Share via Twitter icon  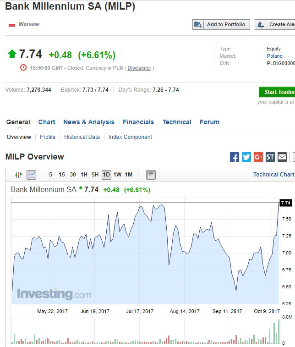point(246,157)
